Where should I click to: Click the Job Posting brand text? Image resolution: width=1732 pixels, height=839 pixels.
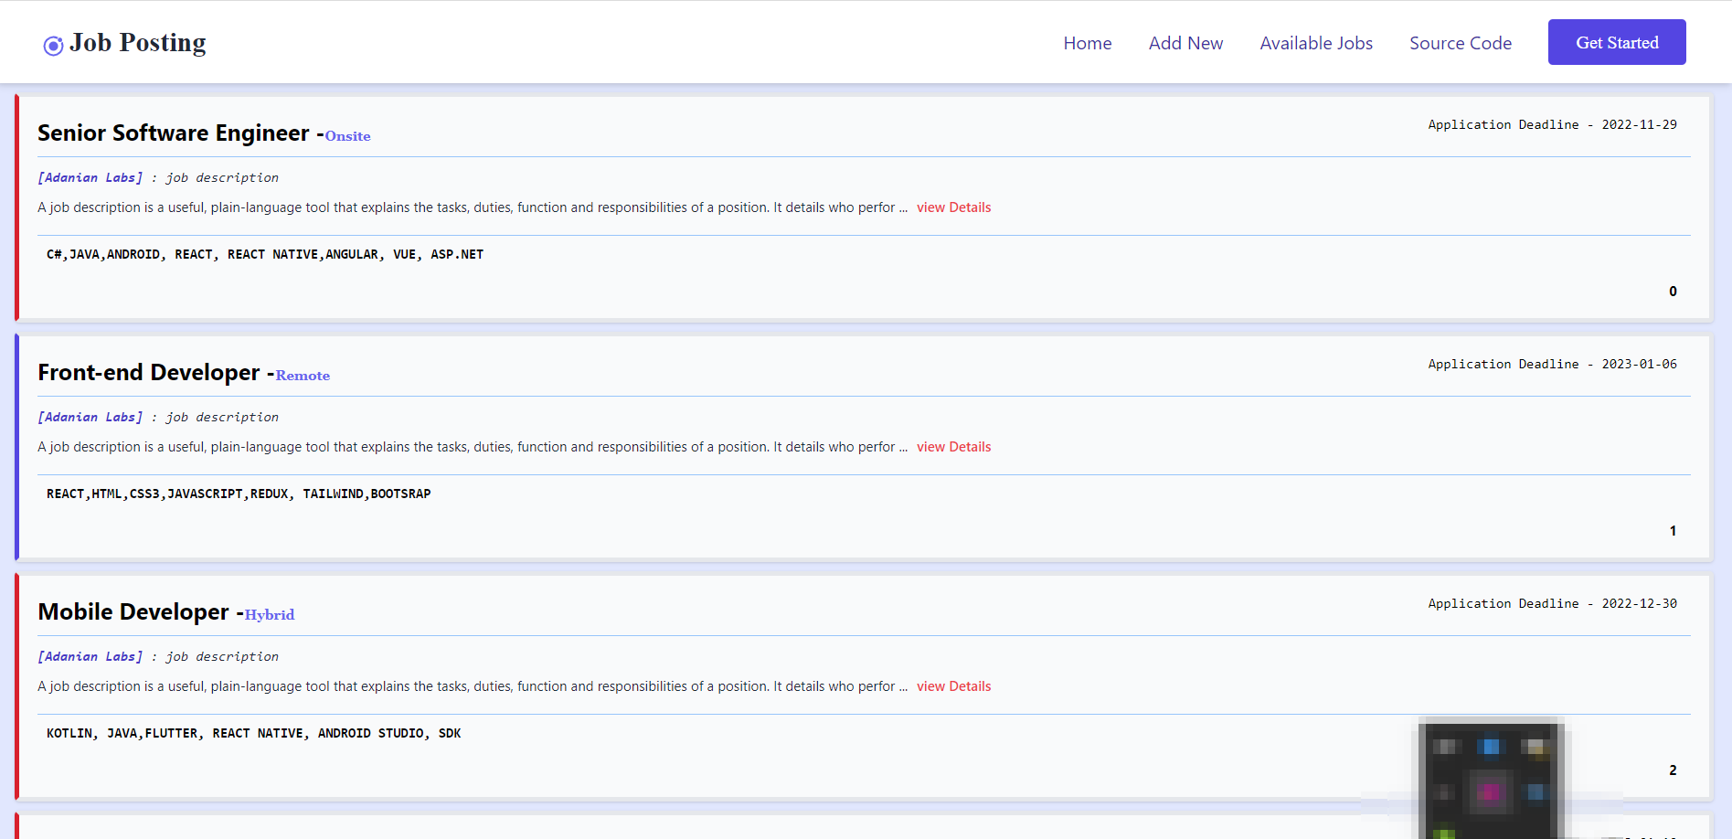pos(138,43)
